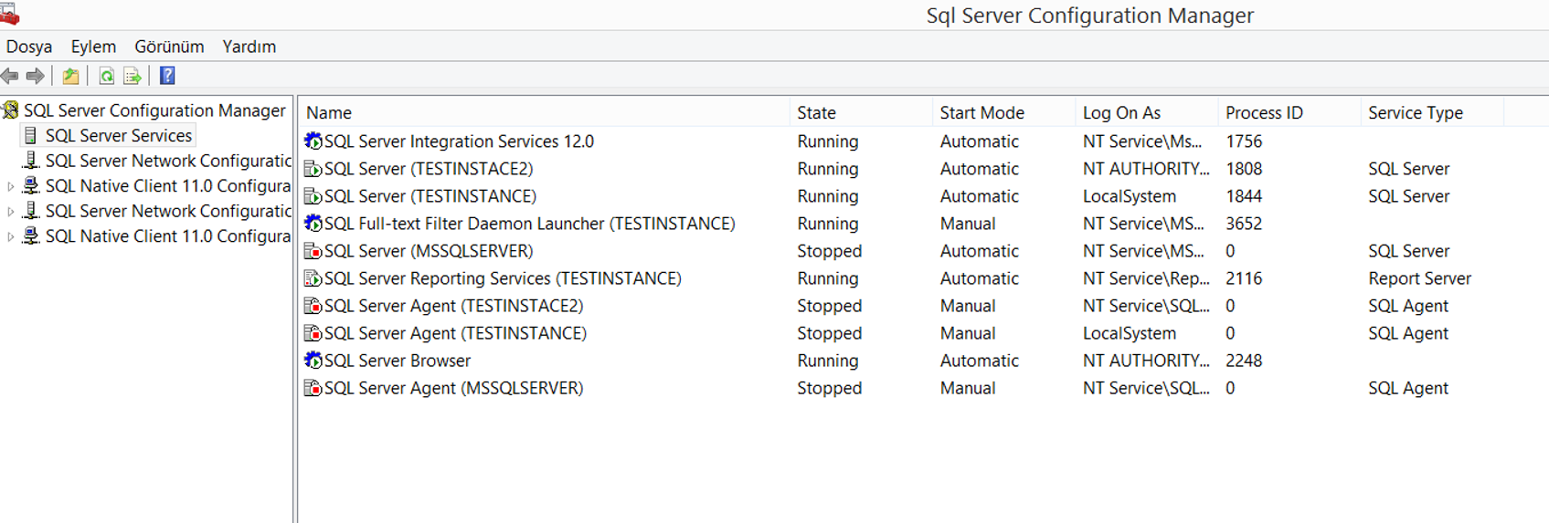Click the Forward arrow toolbar icon
The height and width of the screenshot is (523, 1549).
click(x=36, y=76)
